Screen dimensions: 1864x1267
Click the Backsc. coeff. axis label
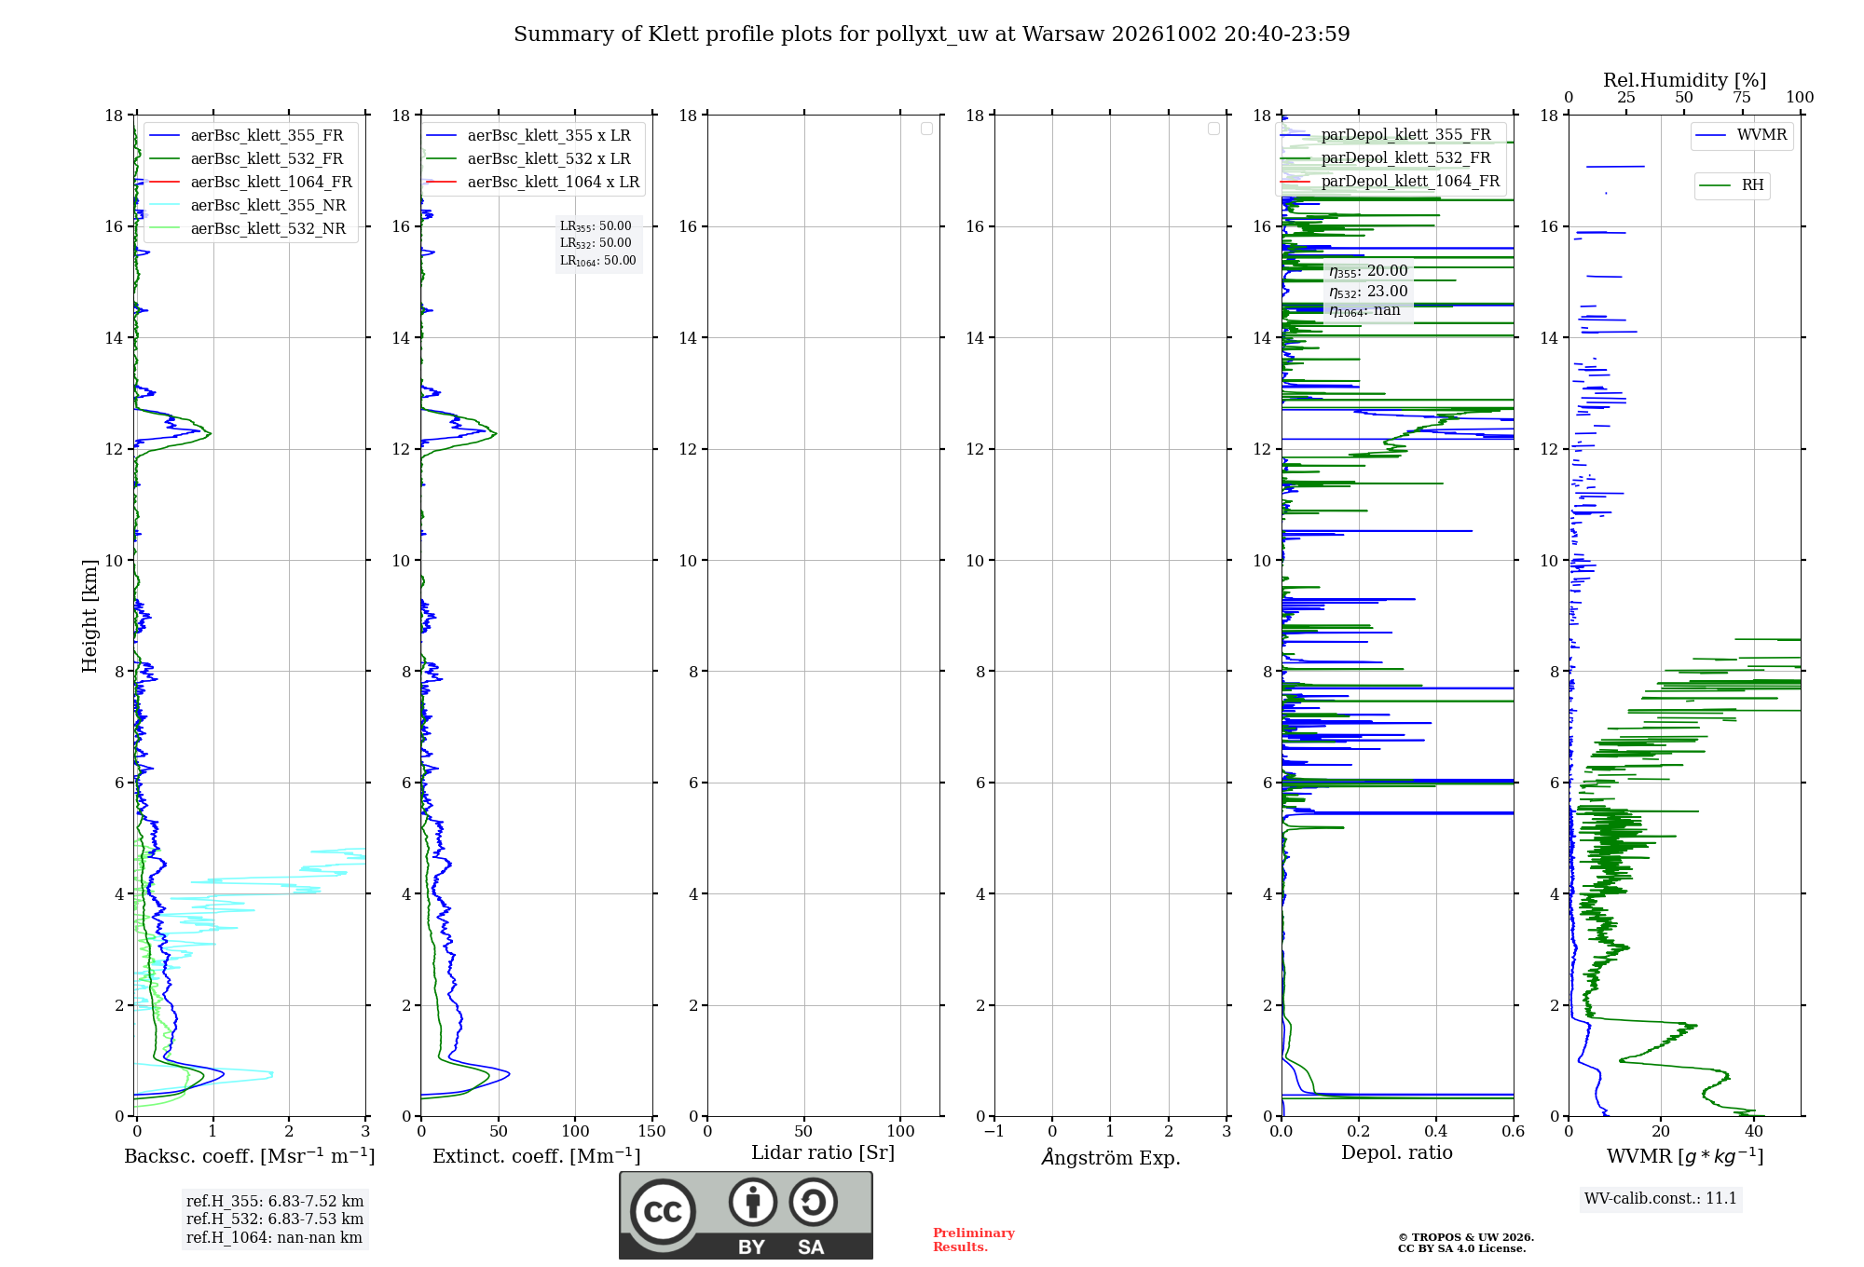(x=250, y=1156)
